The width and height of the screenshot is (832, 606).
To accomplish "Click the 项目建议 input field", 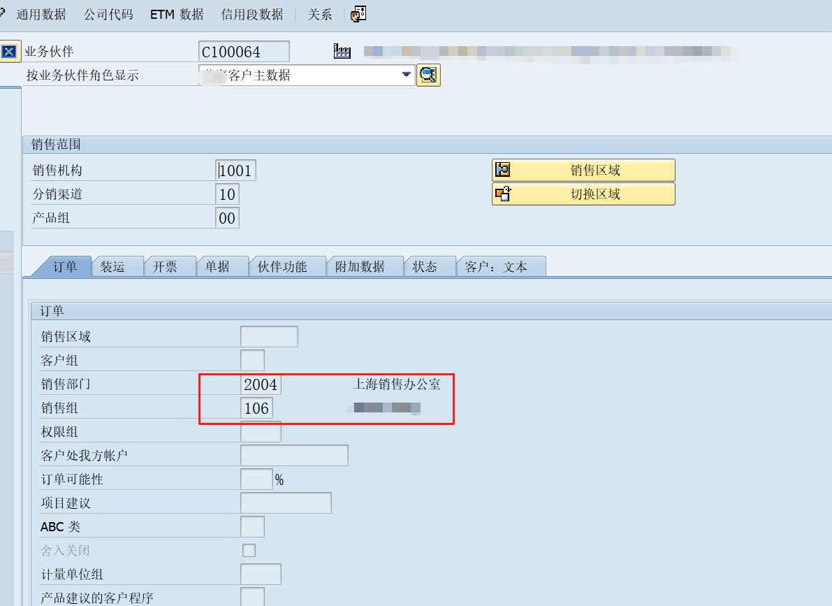I will tap(286, 503).
